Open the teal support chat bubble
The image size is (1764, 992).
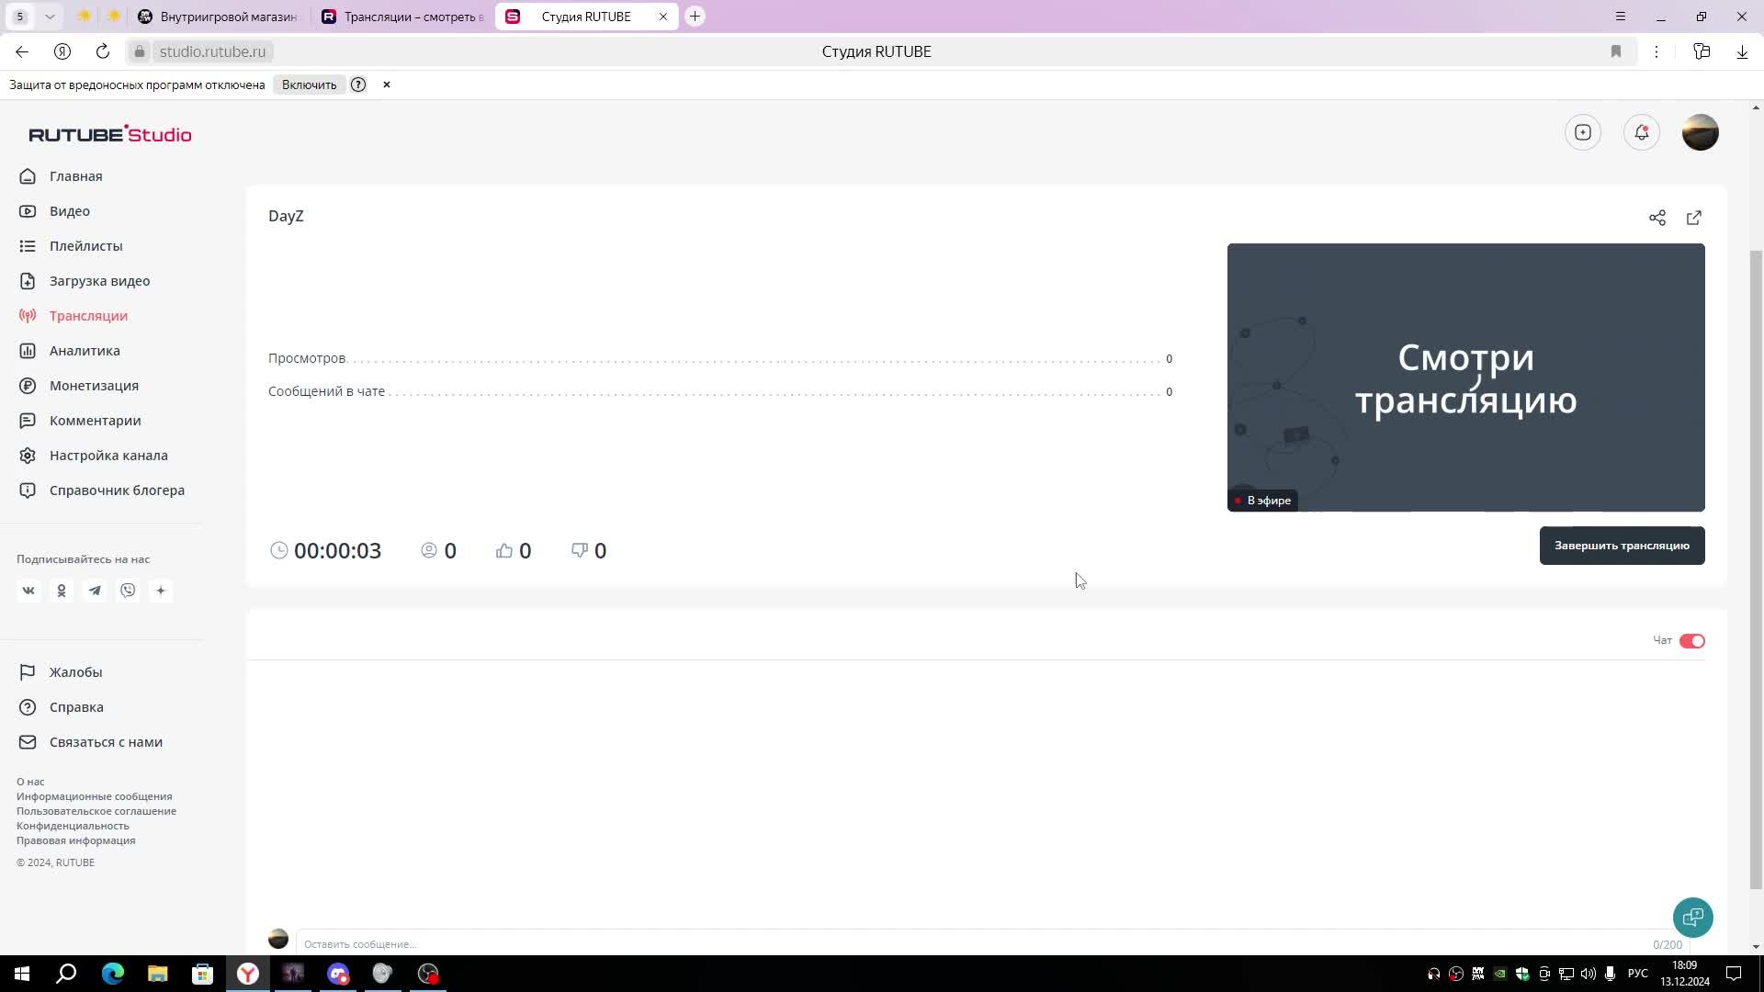[x=1692, y=917]
